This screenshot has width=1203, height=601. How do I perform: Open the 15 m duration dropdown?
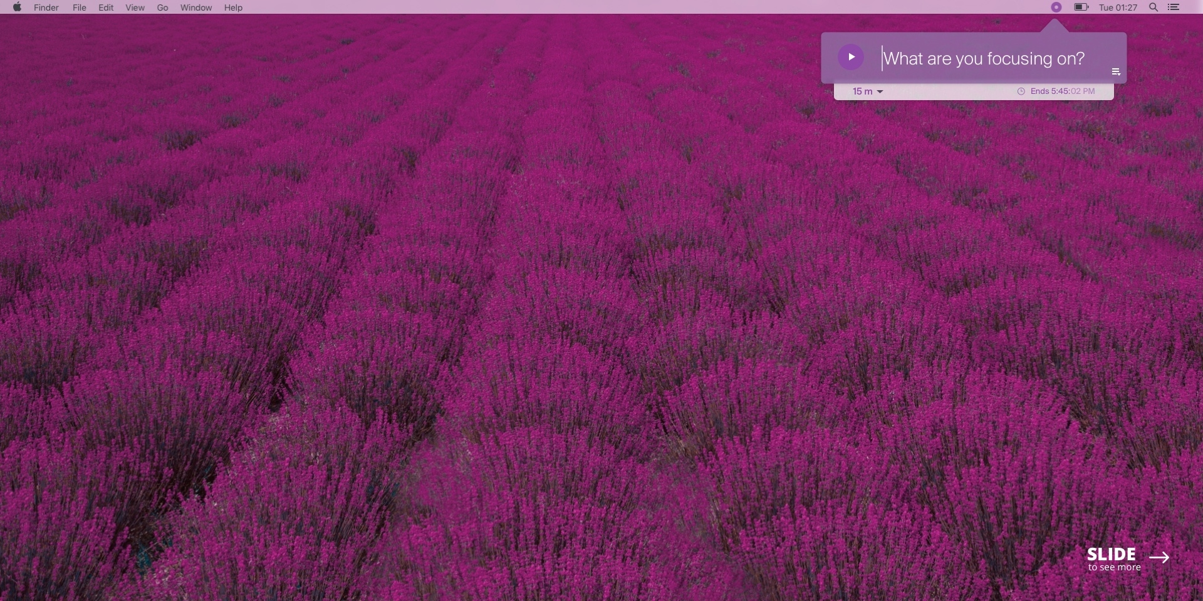(868, 91)
